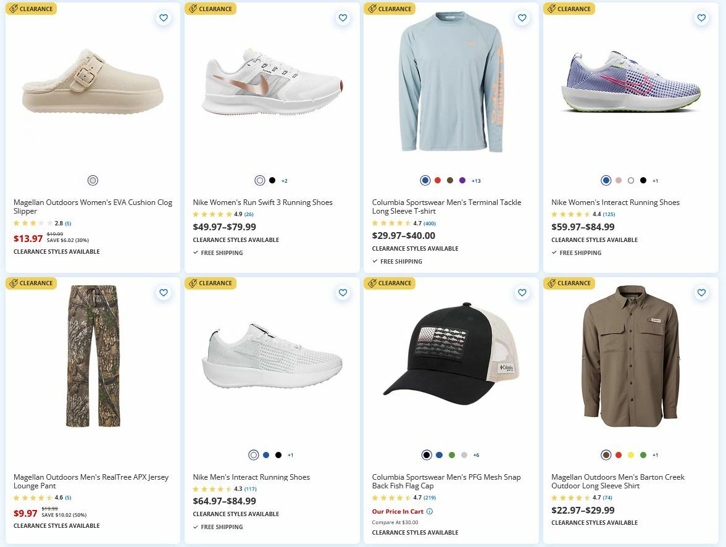
Task: Add the Nike Women's Interact Running Shoes to wishlist
Action: point(701,18)
